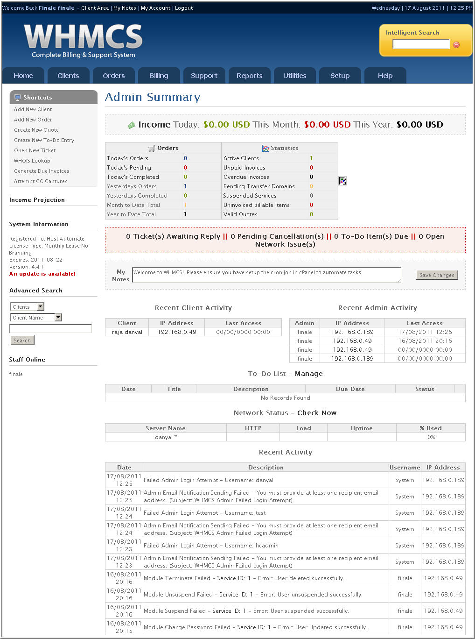This screenshot has height=639, width=475.
Task: Click the 17/08/2011 12:25 admin last access
Action: click(x=425, y=332)
